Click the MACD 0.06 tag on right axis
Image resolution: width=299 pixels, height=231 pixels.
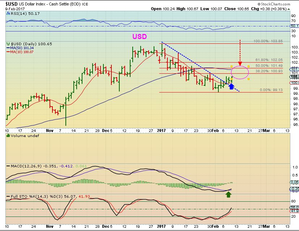[x=294, y=182]
